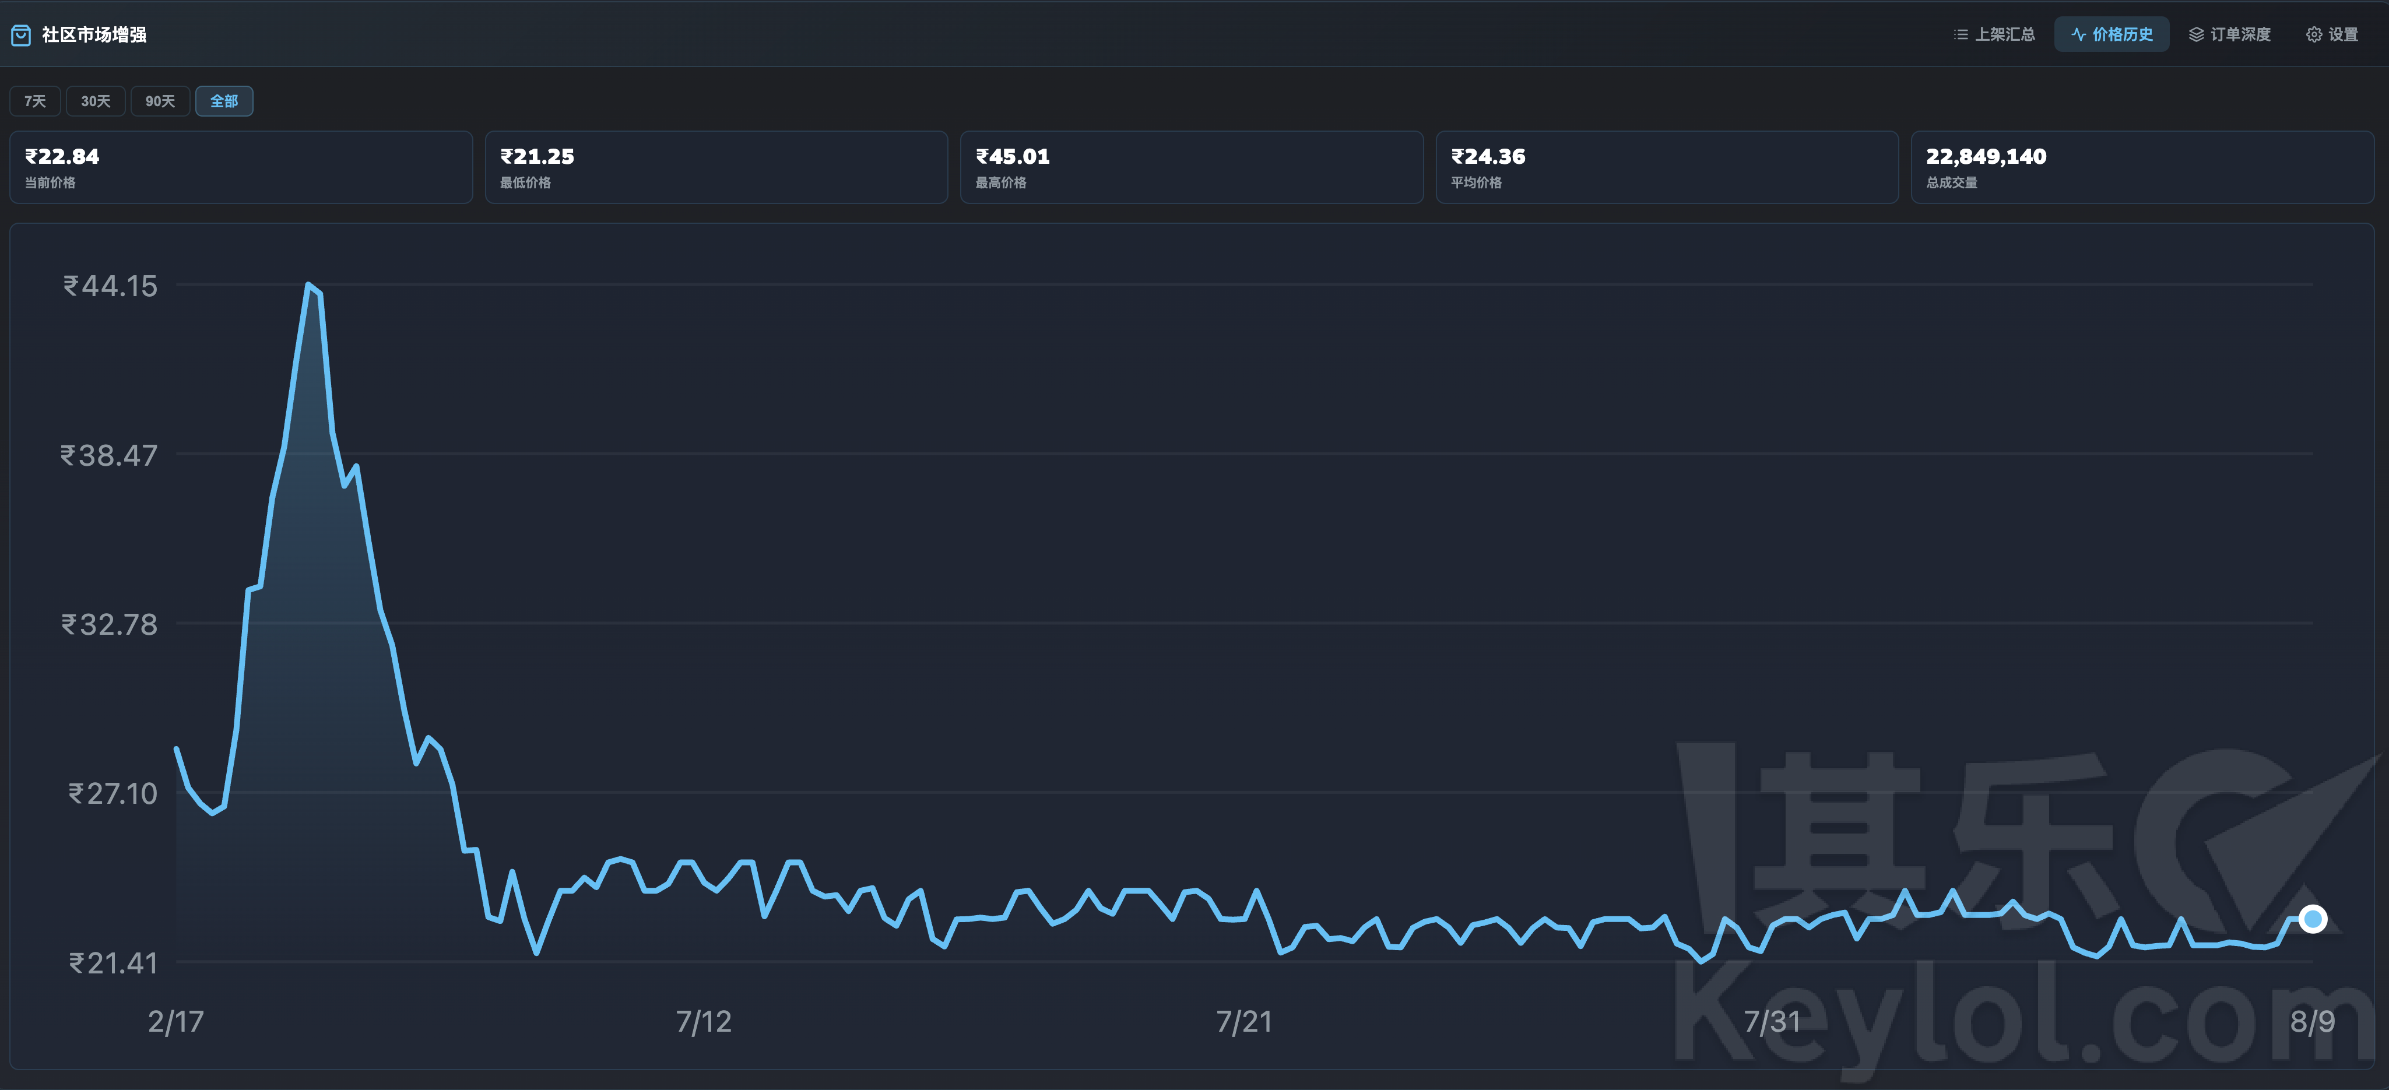Click the layers icon beside 订单深度

2196,34
